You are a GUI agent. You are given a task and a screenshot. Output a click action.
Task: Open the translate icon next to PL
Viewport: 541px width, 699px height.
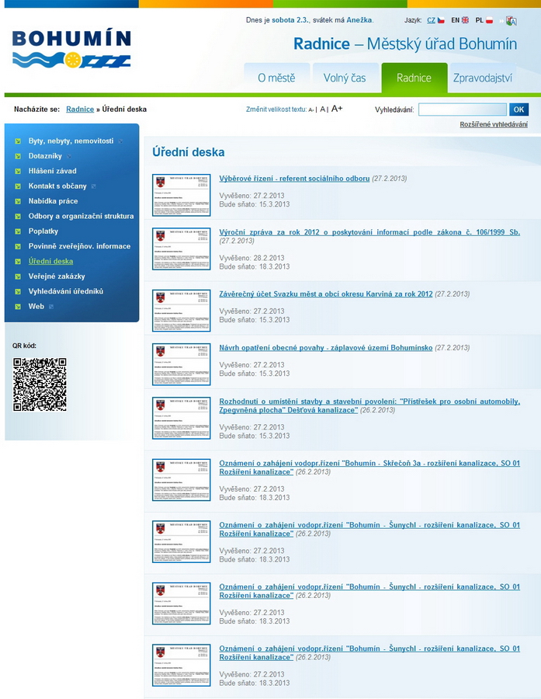coord(512,20)
